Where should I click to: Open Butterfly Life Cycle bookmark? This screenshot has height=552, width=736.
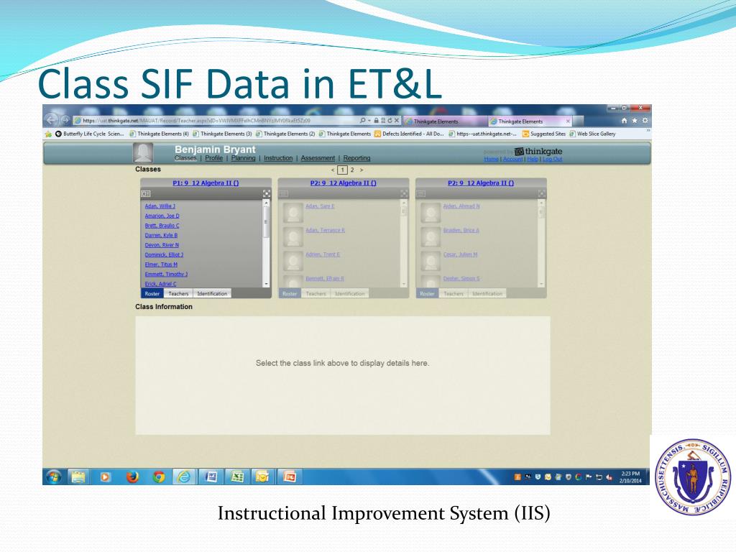[90, 134]
